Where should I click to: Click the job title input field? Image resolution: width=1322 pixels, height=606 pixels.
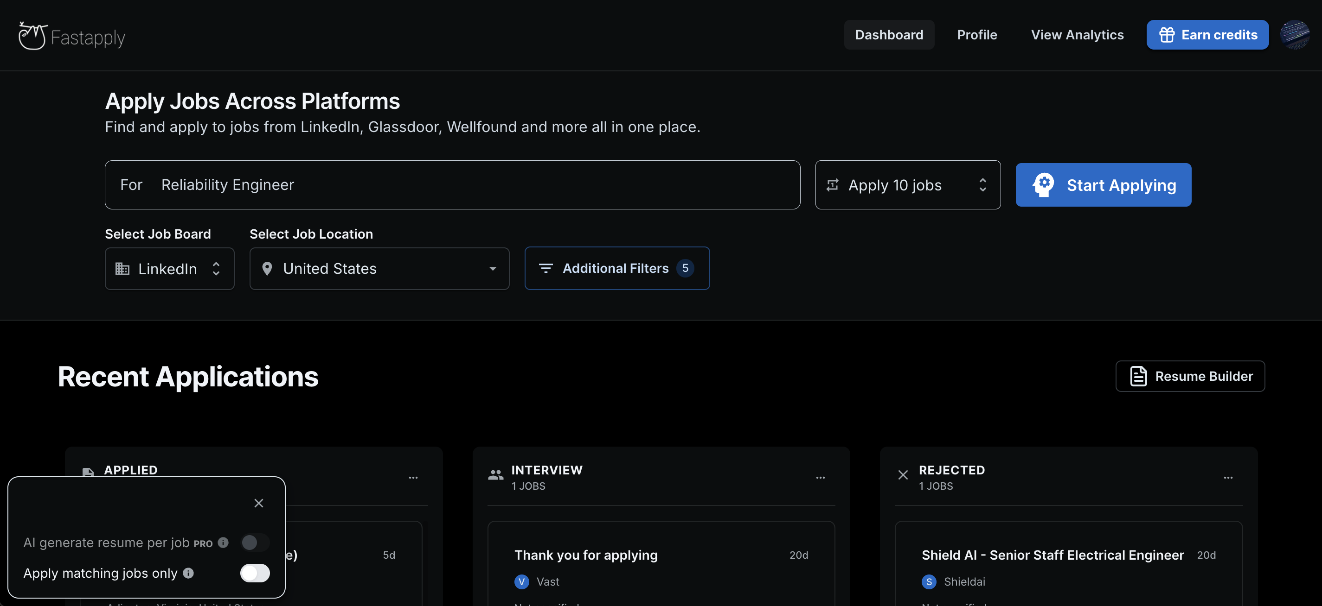[452, 184]
